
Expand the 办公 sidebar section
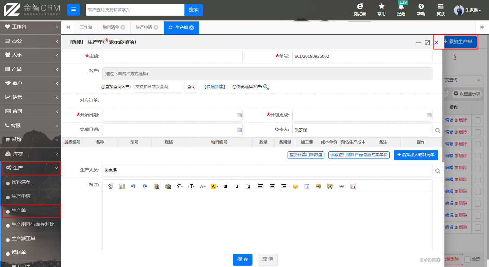(x=31, y=41)
